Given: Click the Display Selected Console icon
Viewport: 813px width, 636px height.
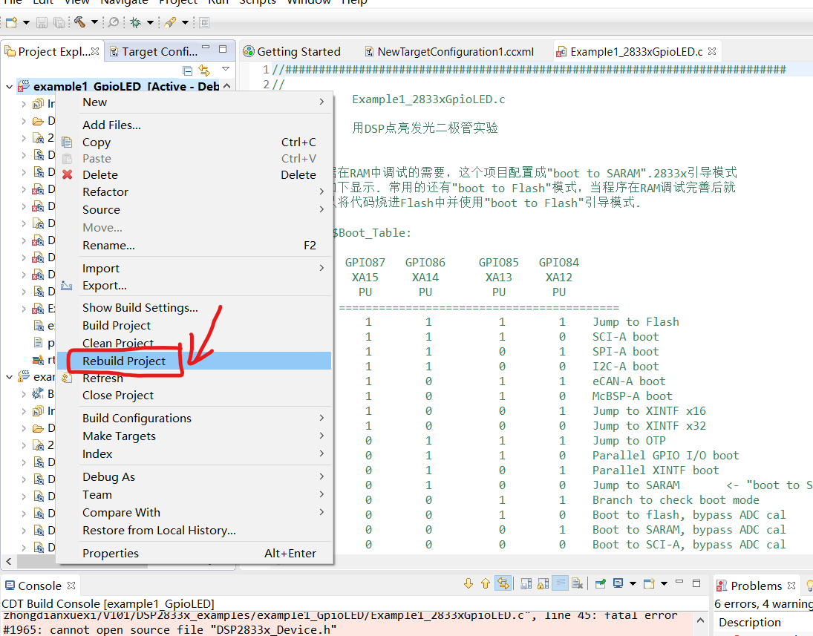Looking at the screenshot, I should [618, 583].
